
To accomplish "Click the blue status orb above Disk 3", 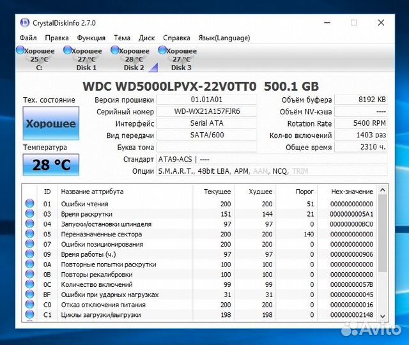I will point(162,50).
